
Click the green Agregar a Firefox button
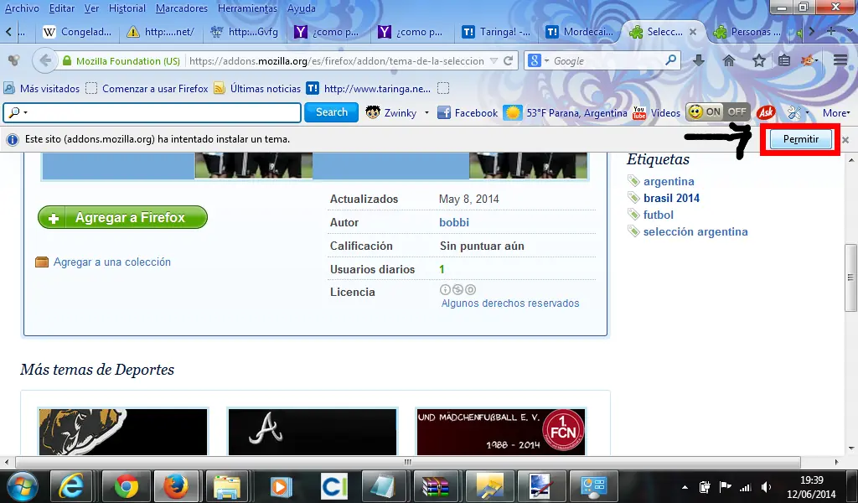coord(122,217)
